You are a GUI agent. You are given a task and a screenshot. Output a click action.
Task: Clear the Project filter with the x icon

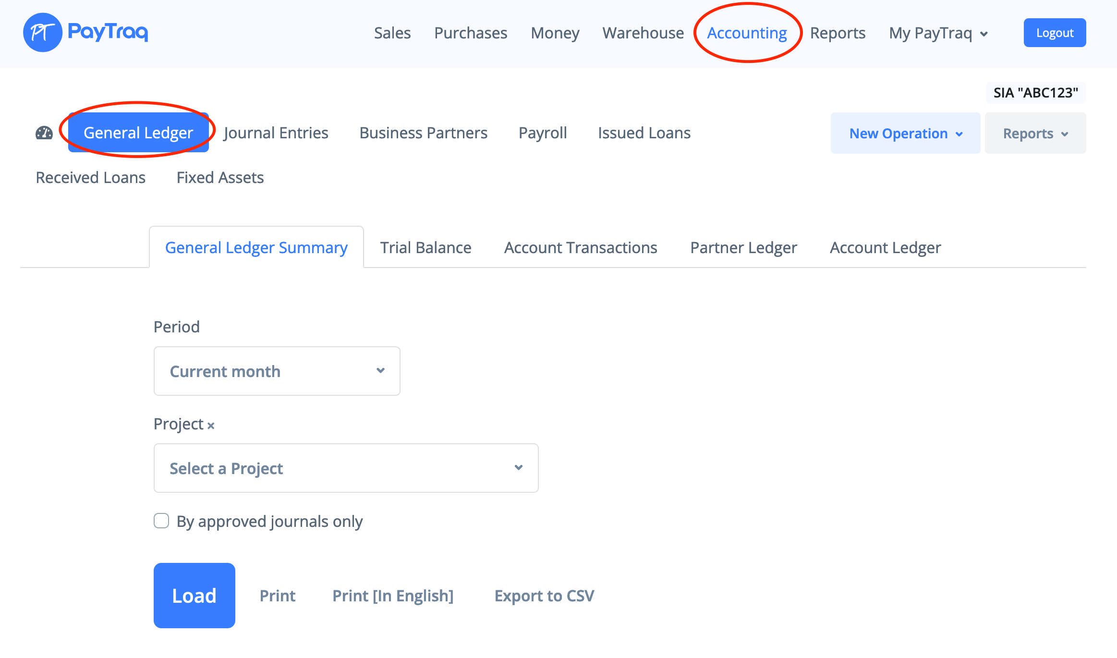(x=211, y=425)
